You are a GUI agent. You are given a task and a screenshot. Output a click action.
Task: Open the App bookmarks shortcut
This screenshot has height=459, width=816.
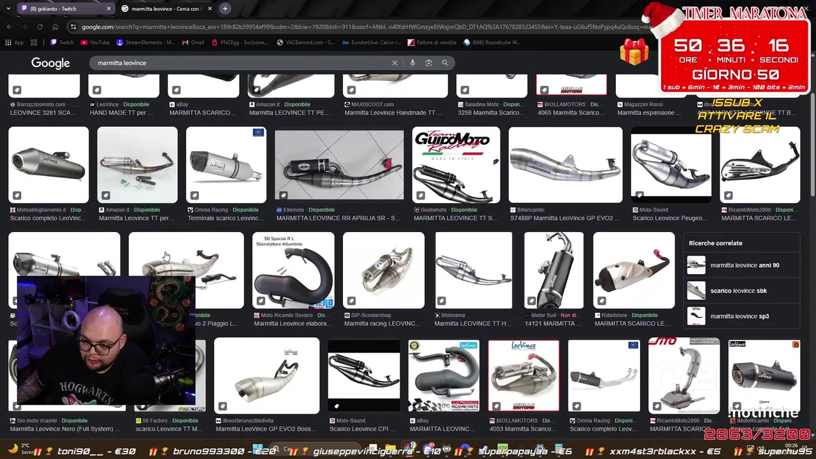click(15, 43)
